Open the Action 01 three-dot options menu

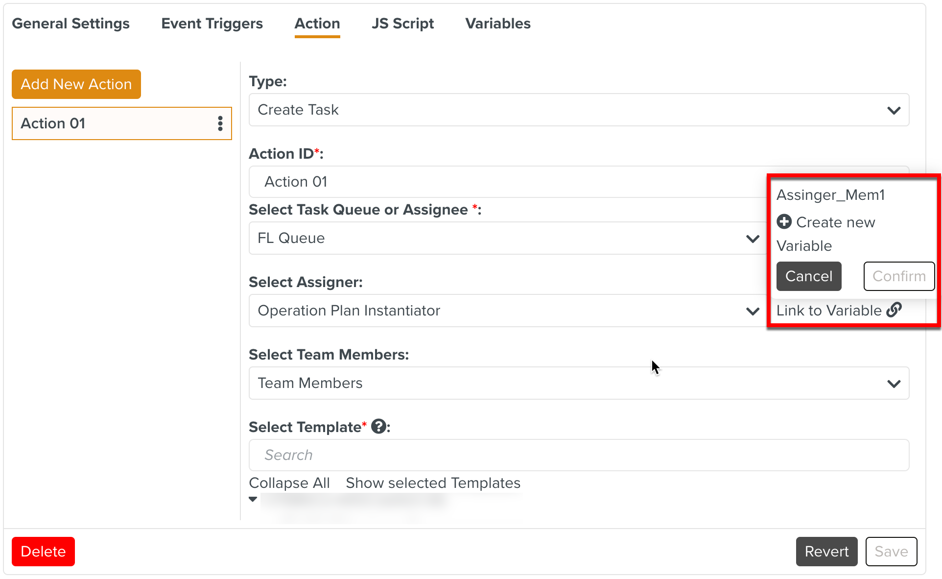tap(220, 123)
